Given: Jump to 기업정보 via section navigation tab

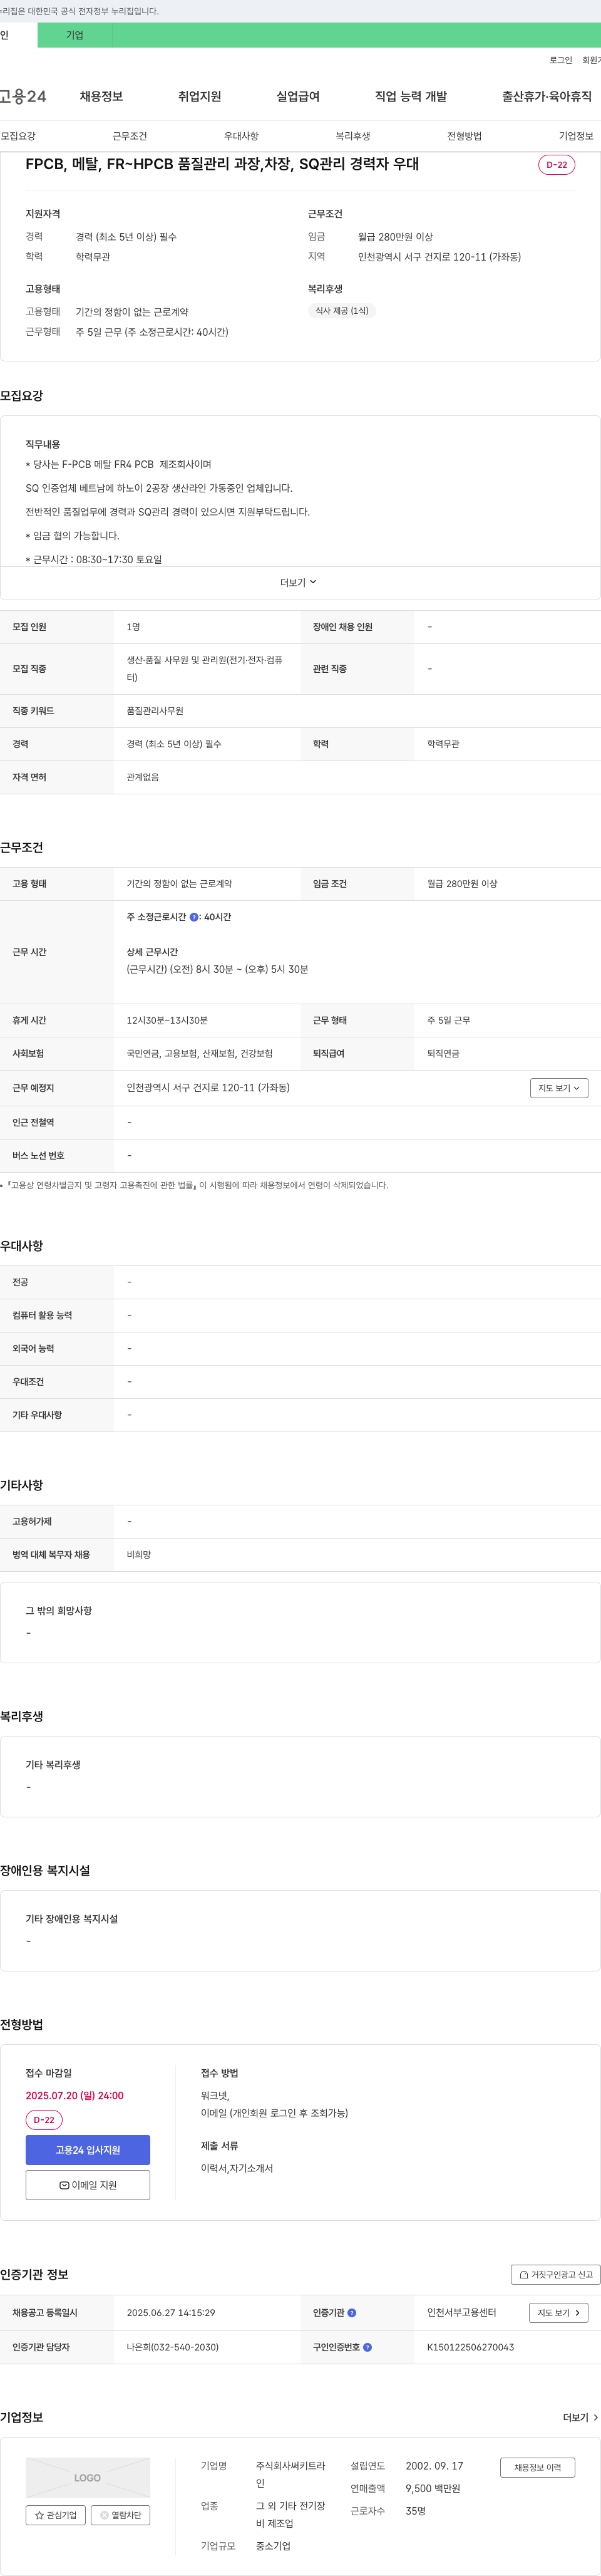Looking at the screenshot, I should click(576, 136).
